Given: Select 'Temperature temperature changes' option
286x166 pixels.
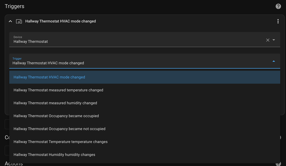Looking at the screenshot, I should click(x=61, y=142).
